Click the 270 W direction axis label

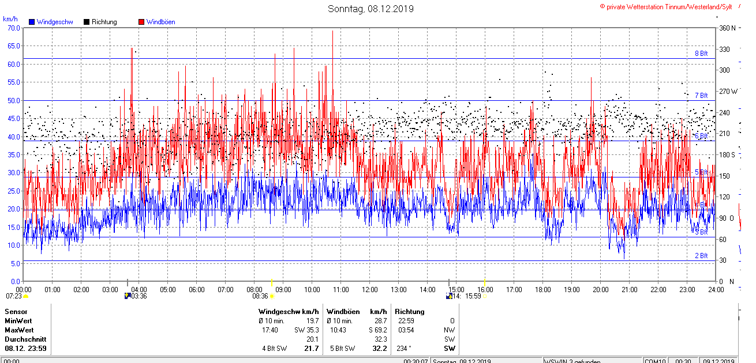coord(728,92)
